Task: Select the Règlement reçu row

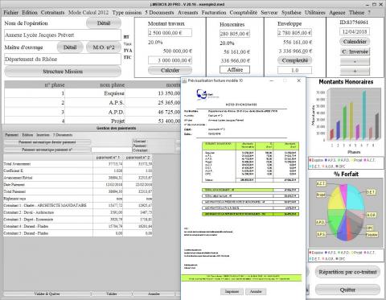Action: [x=78, y=199]
